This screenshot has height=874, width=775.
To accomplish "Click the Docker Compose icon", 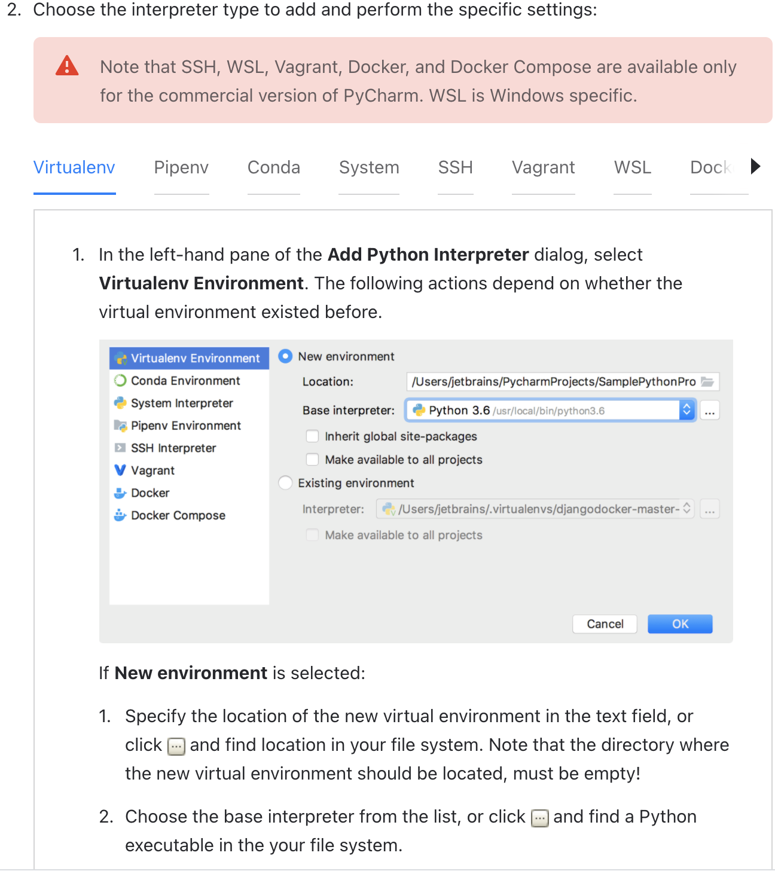I will tap(120, 515).
